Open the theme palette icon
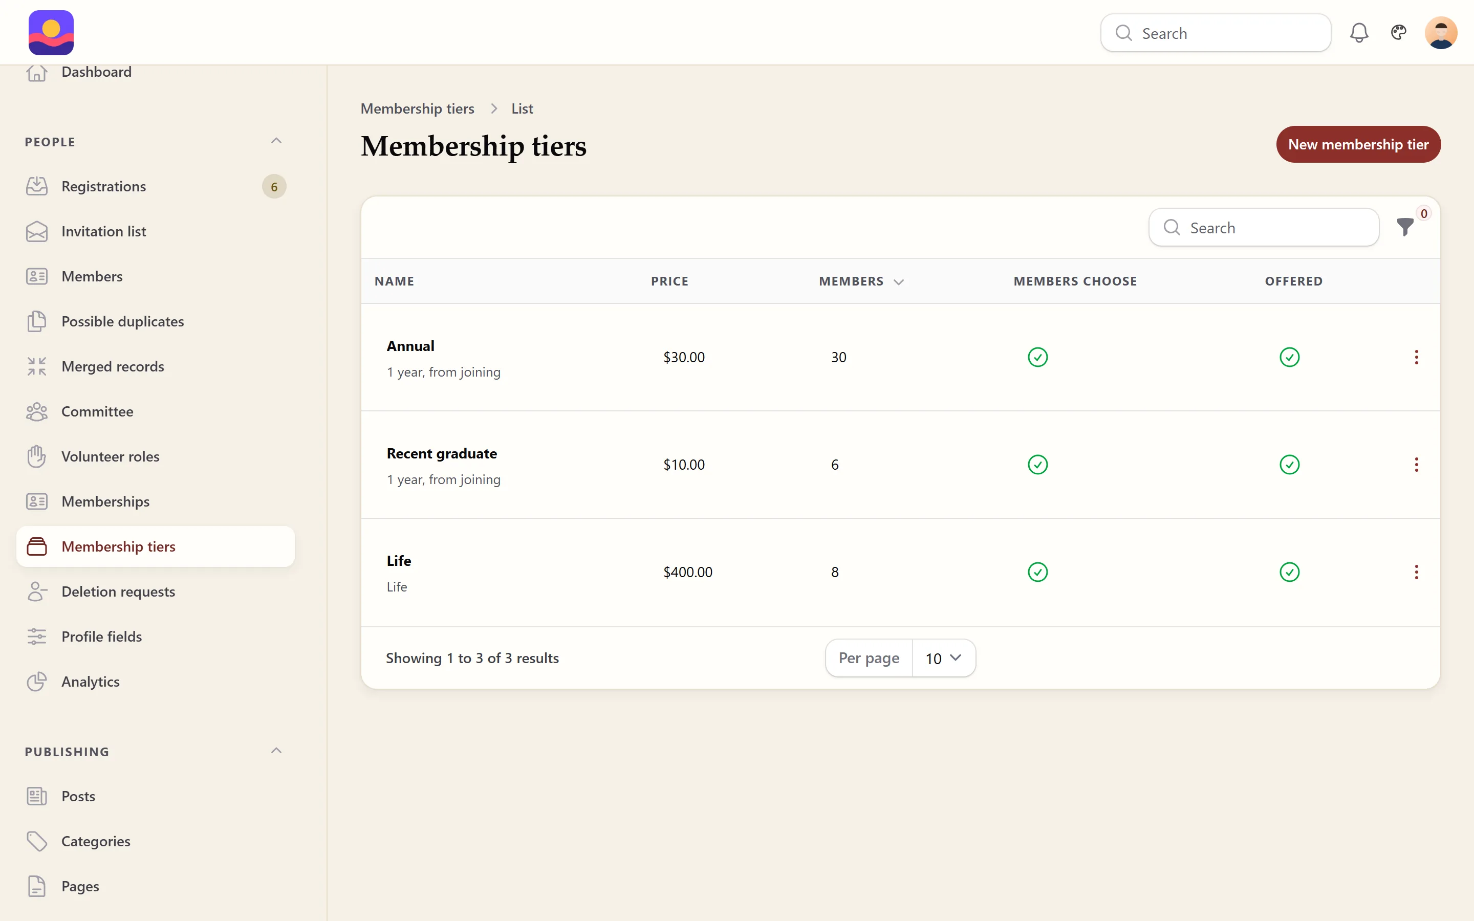 click(1398, 32)
